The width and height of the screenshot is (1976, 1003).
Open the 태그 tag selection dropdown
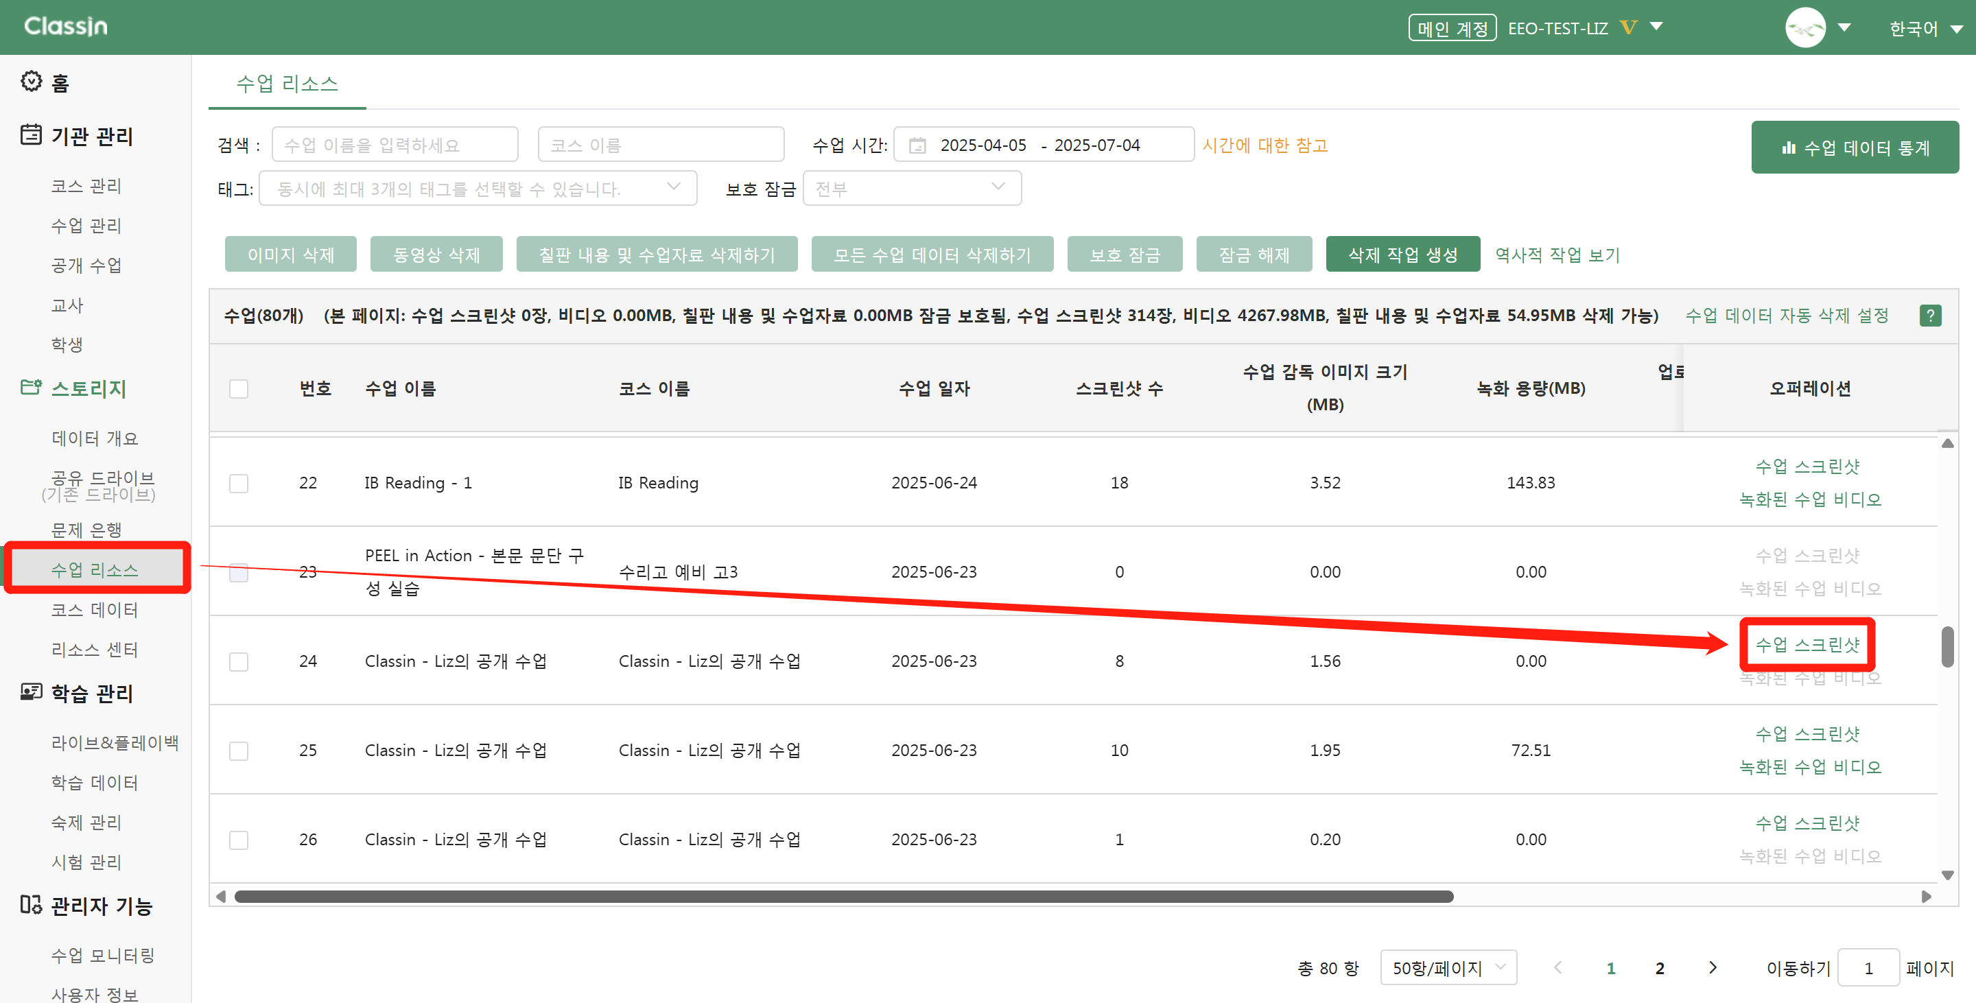tap(478, 188)
